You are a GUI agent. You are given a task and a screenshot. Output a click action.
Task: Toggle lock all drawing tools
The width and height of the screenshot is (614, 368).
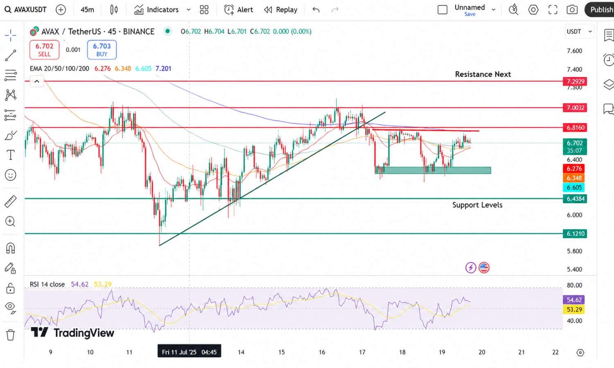coord(11,288)
